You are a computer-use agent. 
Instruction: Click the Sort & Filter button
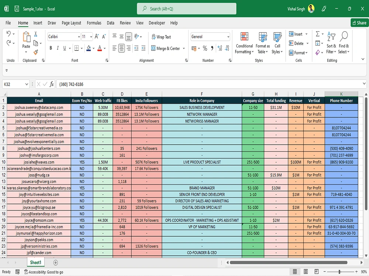coord(331,43)
